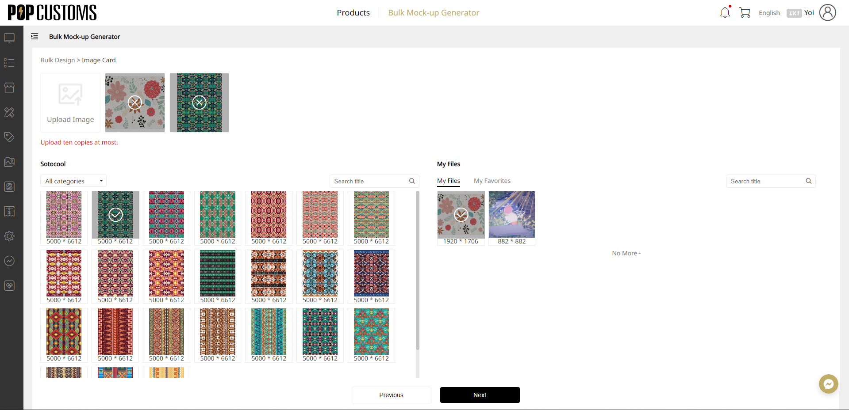Click the price tag icon in the sidebar
The width and height of the screenshot is (849, 410).
tap(10, 137)
